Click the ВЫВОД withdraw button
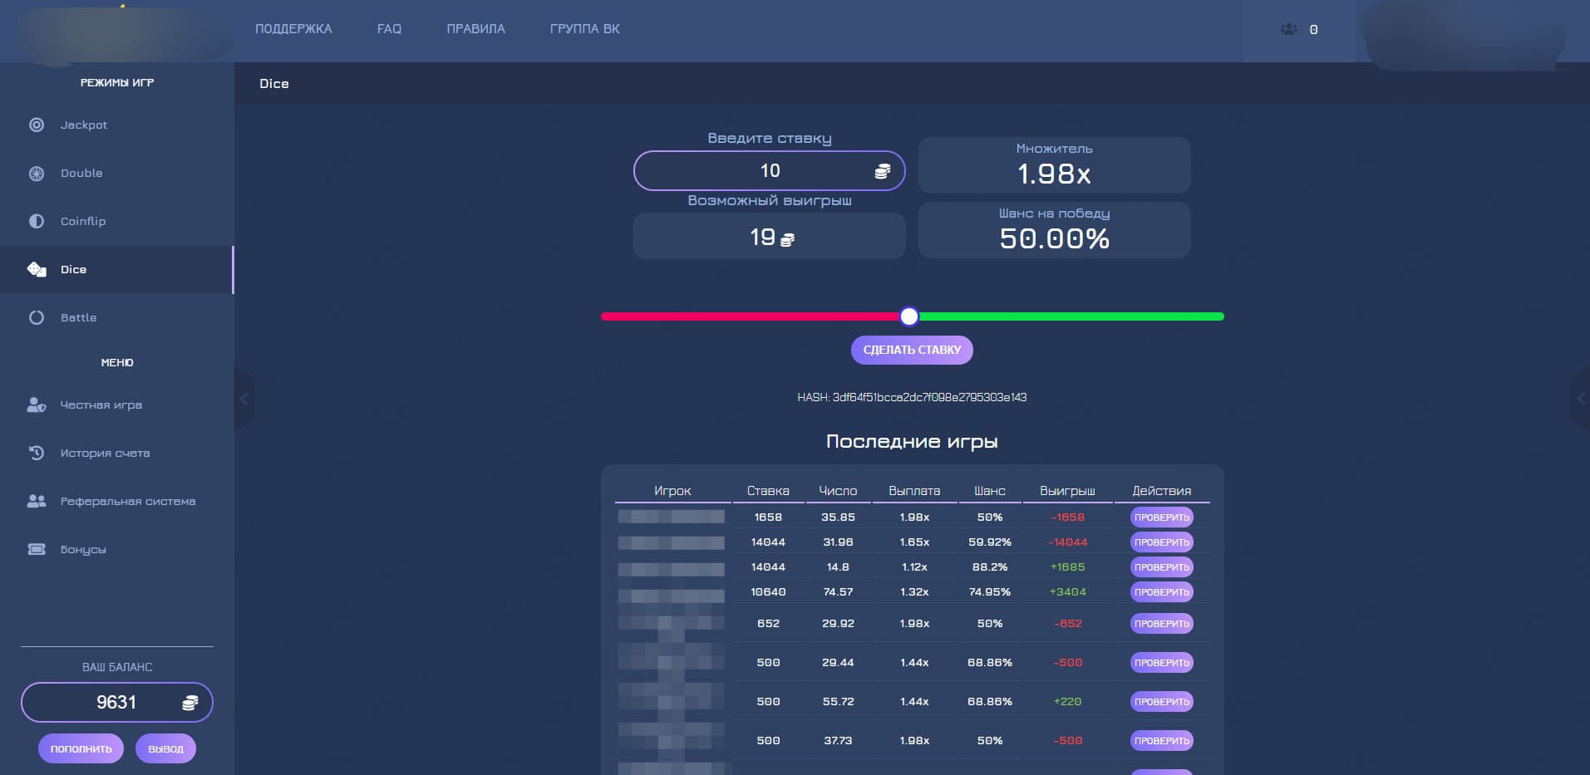This screenshot has width=1590, height=775. [x=165, y=748]
